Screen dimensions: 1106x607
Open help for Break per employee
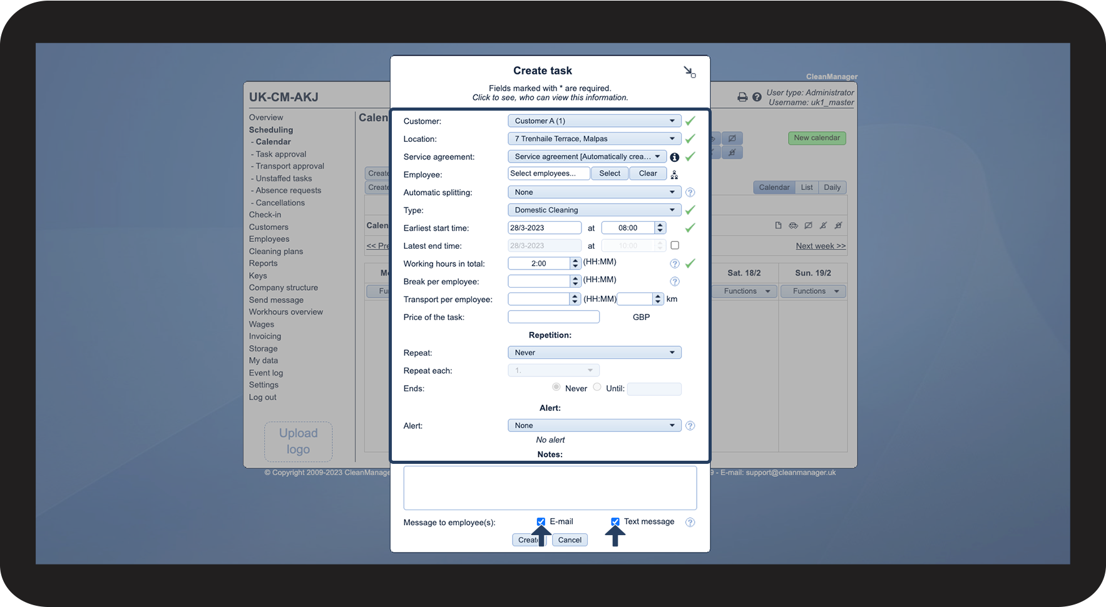(675, 281)
